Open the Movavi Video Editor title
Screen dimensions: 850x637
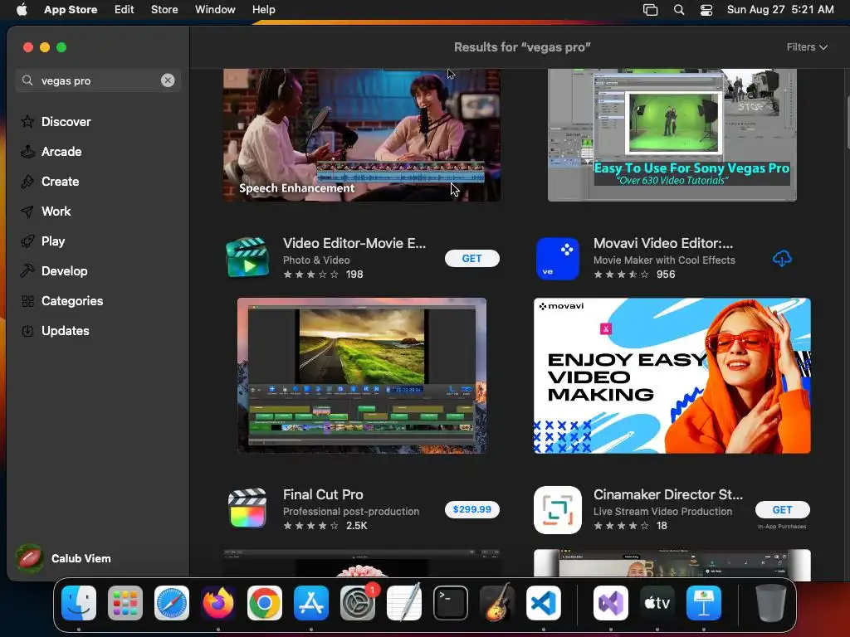point(663,243)
